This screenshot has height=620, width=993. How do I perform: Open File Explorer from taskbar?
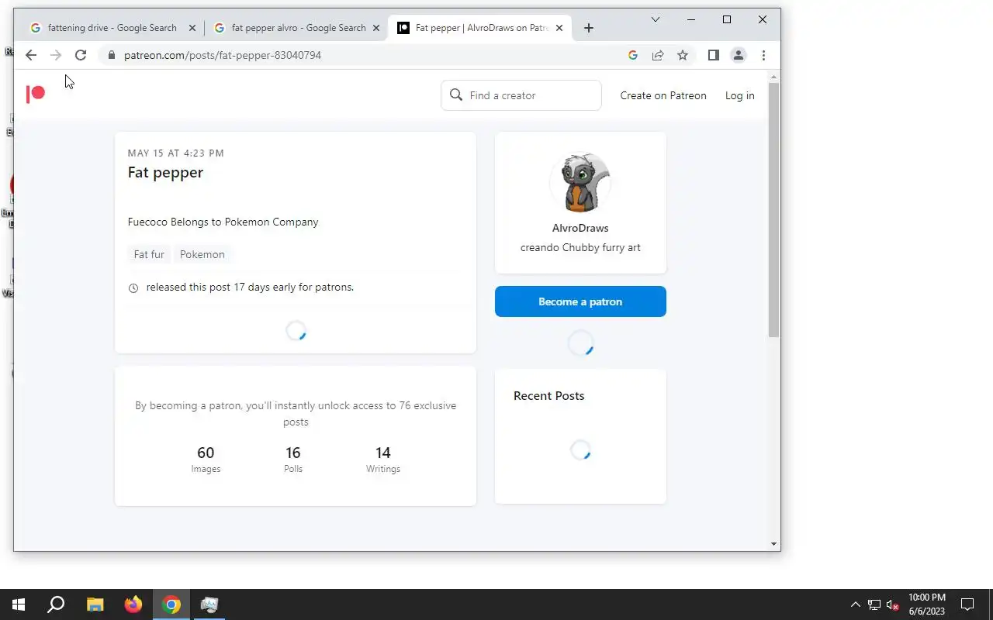tap(95, 604)
